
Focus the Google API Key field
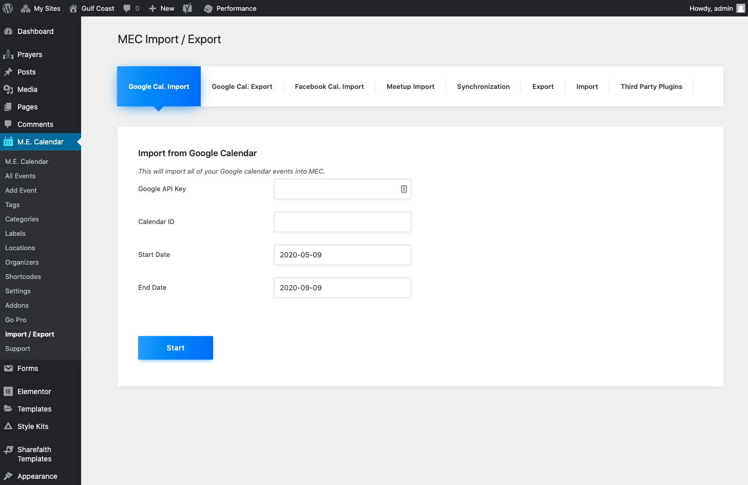[x=342, y=189]
